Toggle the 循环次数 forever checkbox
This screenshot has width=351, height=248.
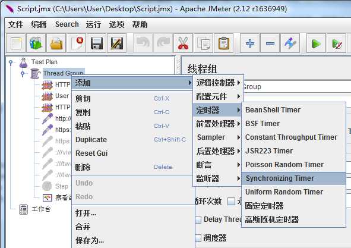click(231, 201)
